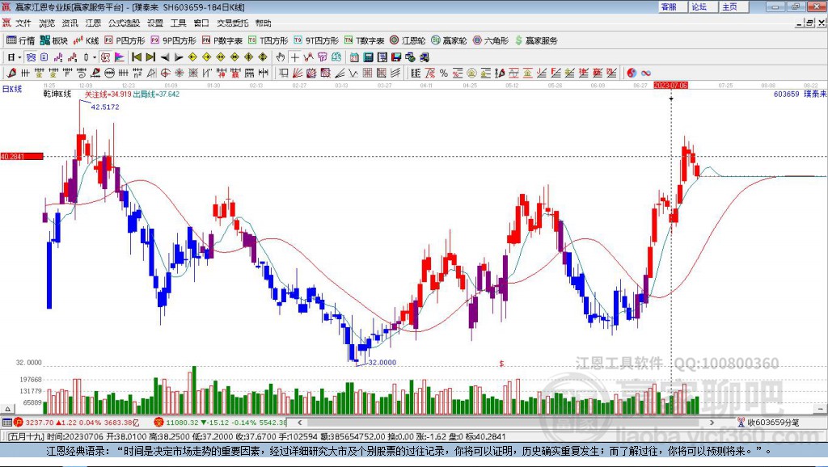Select the hand pan tool
The height and width of the screenshot is (467, 828).
[x=280, y=57]
